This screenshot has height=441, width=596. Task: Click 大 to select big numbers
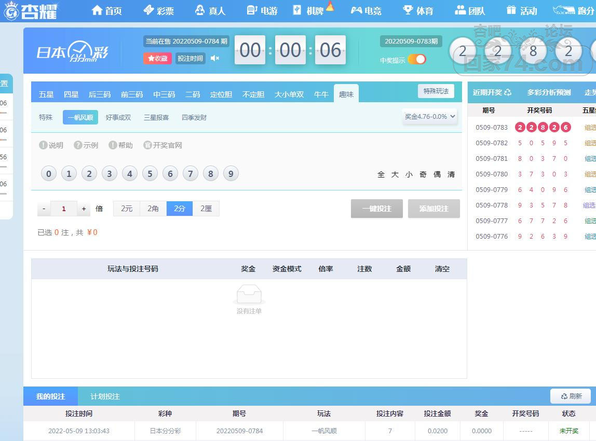click(395, 174)
